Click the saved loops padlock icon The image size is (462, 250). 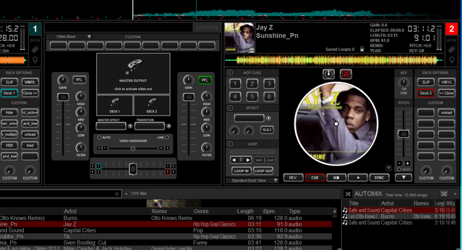pos(362,49)
